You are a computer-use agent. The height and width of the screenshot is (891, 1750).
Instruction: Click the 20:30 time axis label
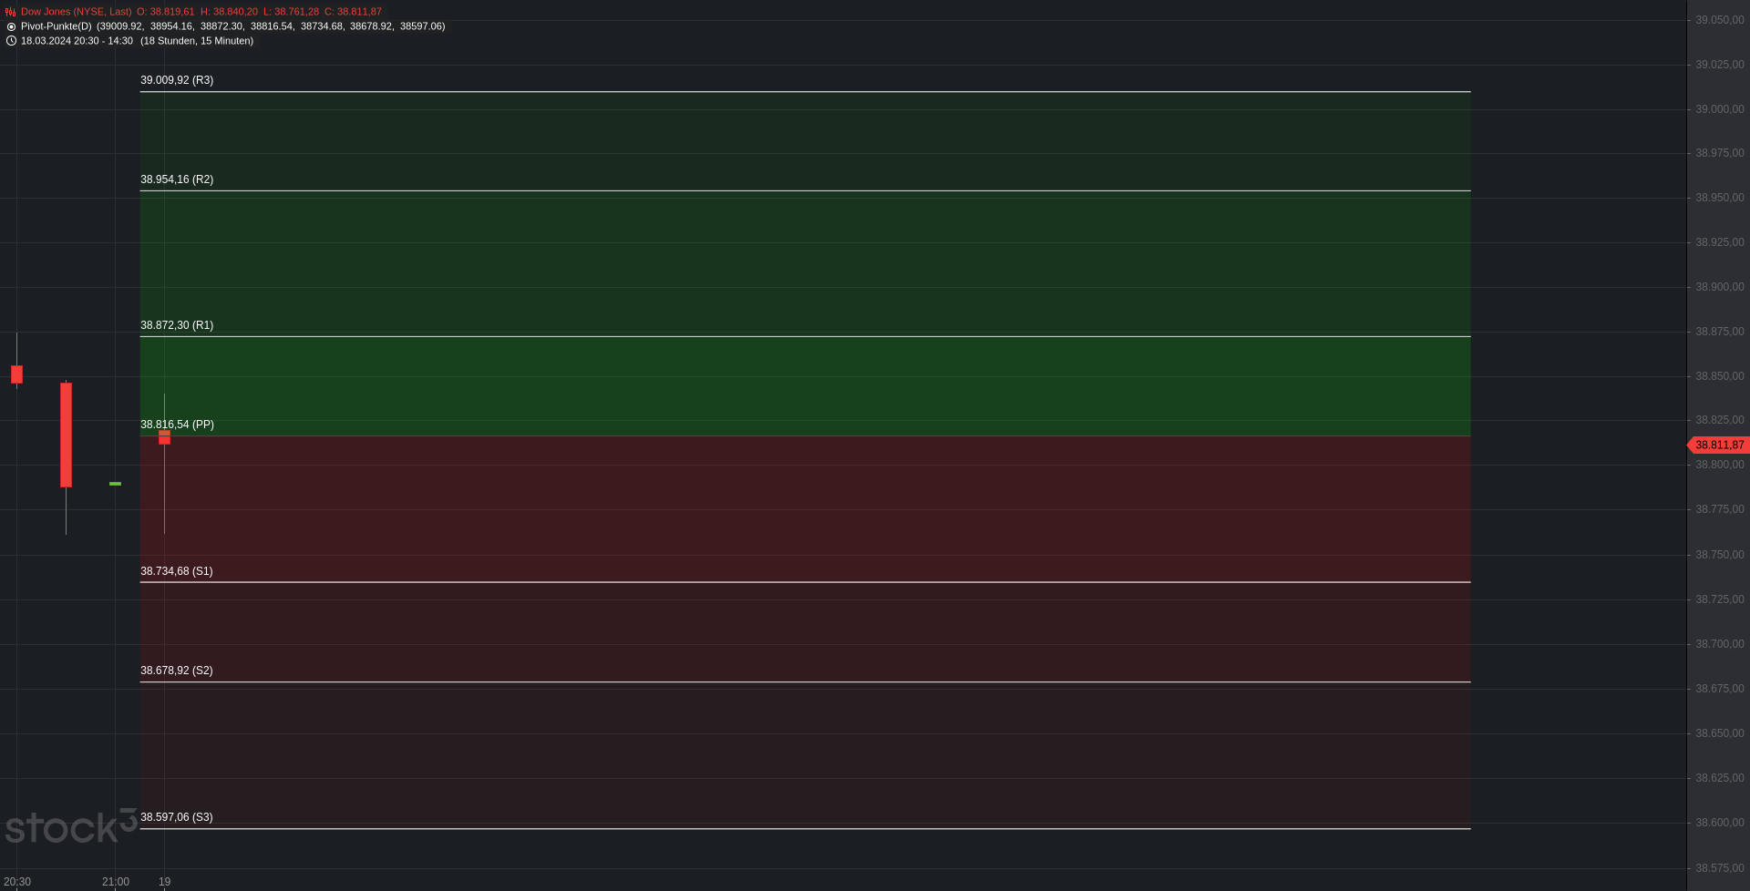coord(17,882)
